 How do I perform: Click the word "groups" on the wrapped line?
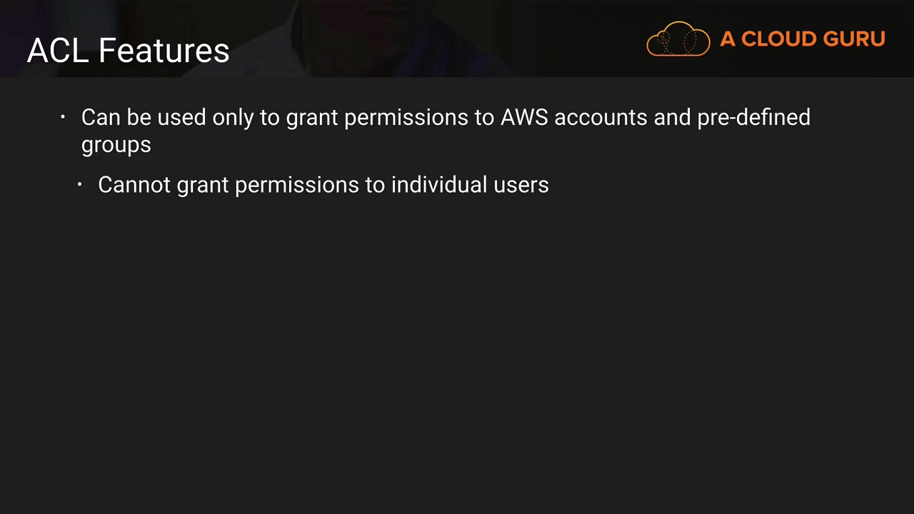[116, 145]
